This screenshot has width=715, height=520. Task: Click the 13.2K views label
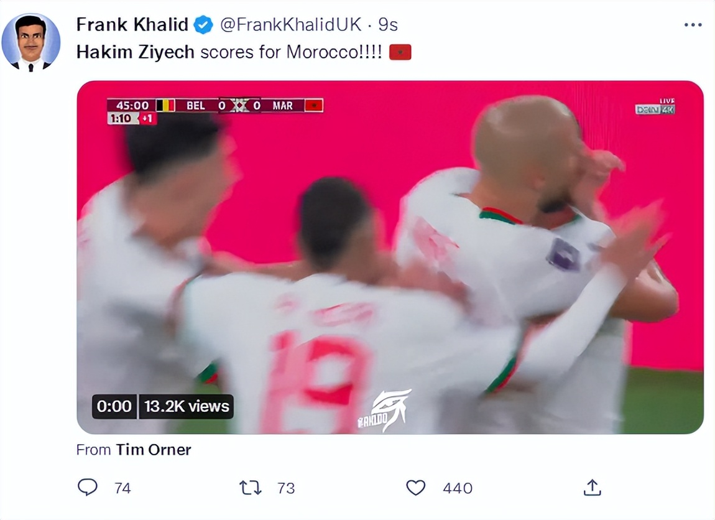tap(187, 406)
